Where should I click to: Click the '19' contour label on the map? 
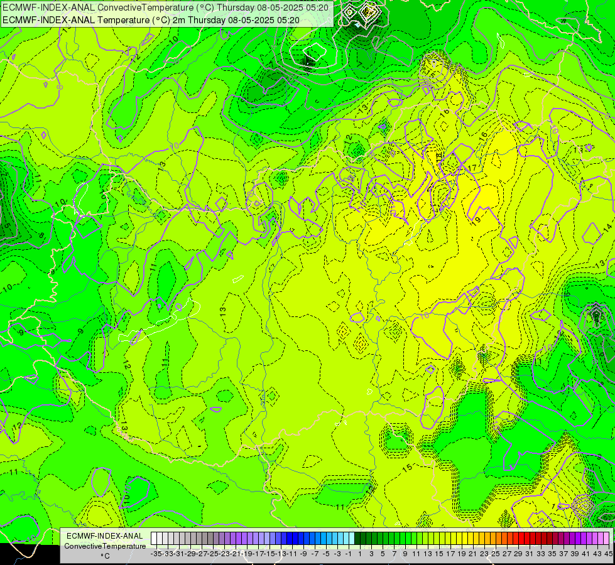coord(476,221)
